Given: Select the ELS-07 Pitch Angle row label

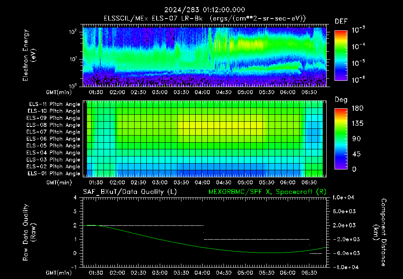Looking at the screenshot, I should point(54,132).
